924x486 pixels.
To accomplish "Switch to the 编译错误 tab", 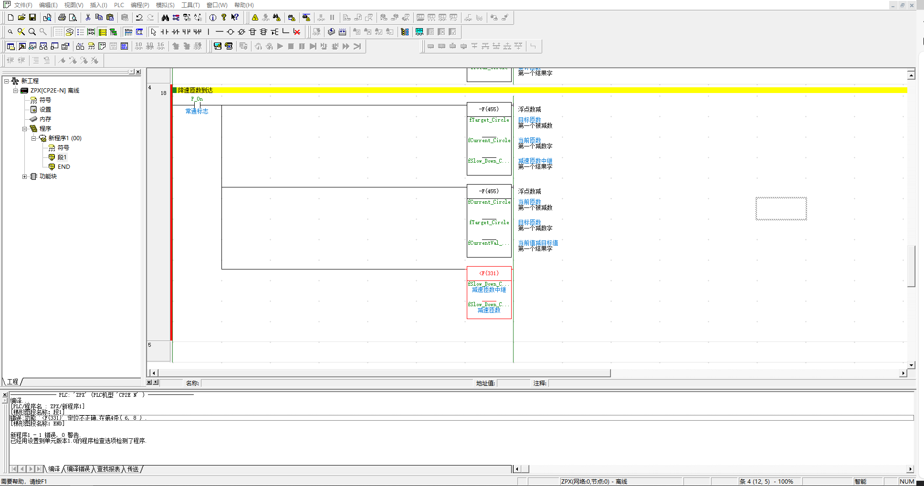I will [x=78, y=469].
